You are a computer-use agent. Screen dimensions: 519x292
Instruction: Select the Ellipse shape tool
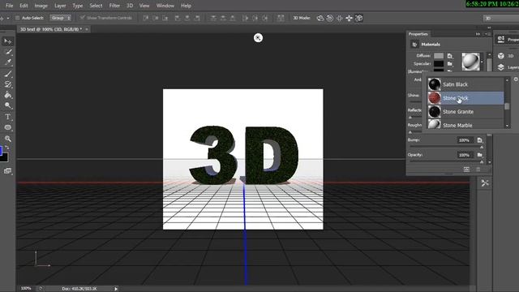point(7,127)
